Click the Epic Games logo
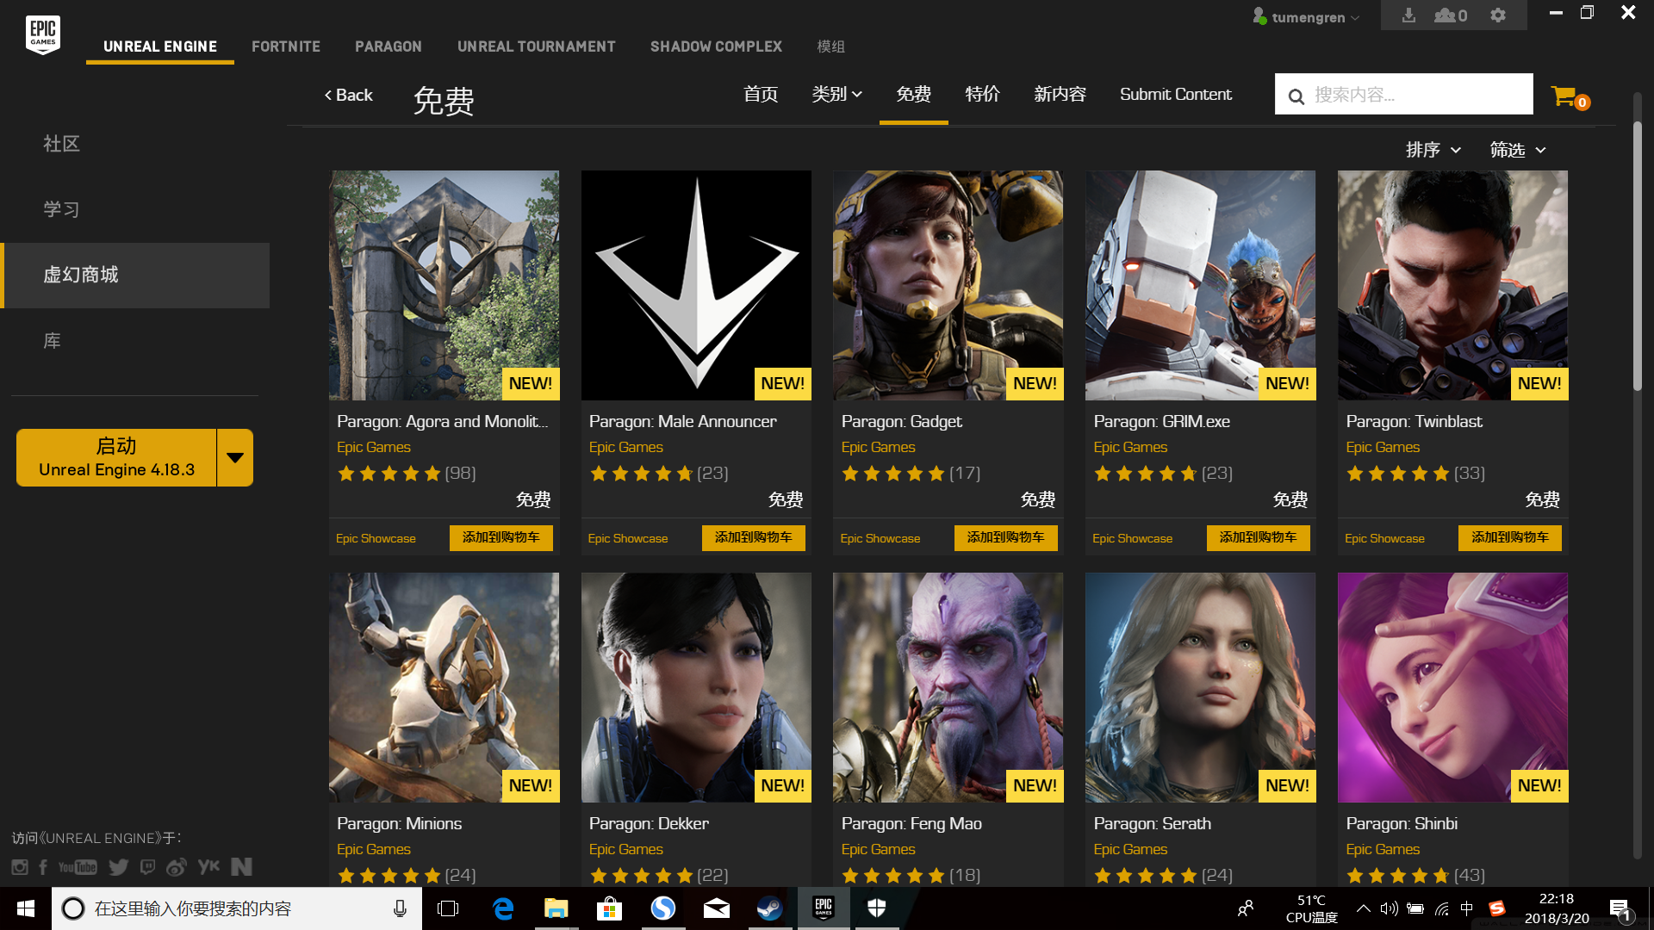This screenshot has height=930, width=1654. click(43, 34)
